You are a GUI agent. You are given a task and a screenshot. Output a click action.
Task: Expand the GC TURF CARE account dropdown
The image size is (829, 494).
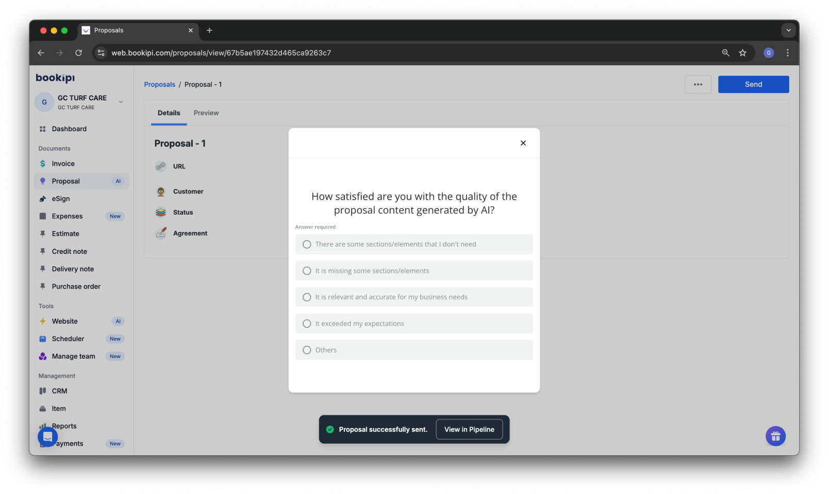pyautogui.click(x=121, y=102)
